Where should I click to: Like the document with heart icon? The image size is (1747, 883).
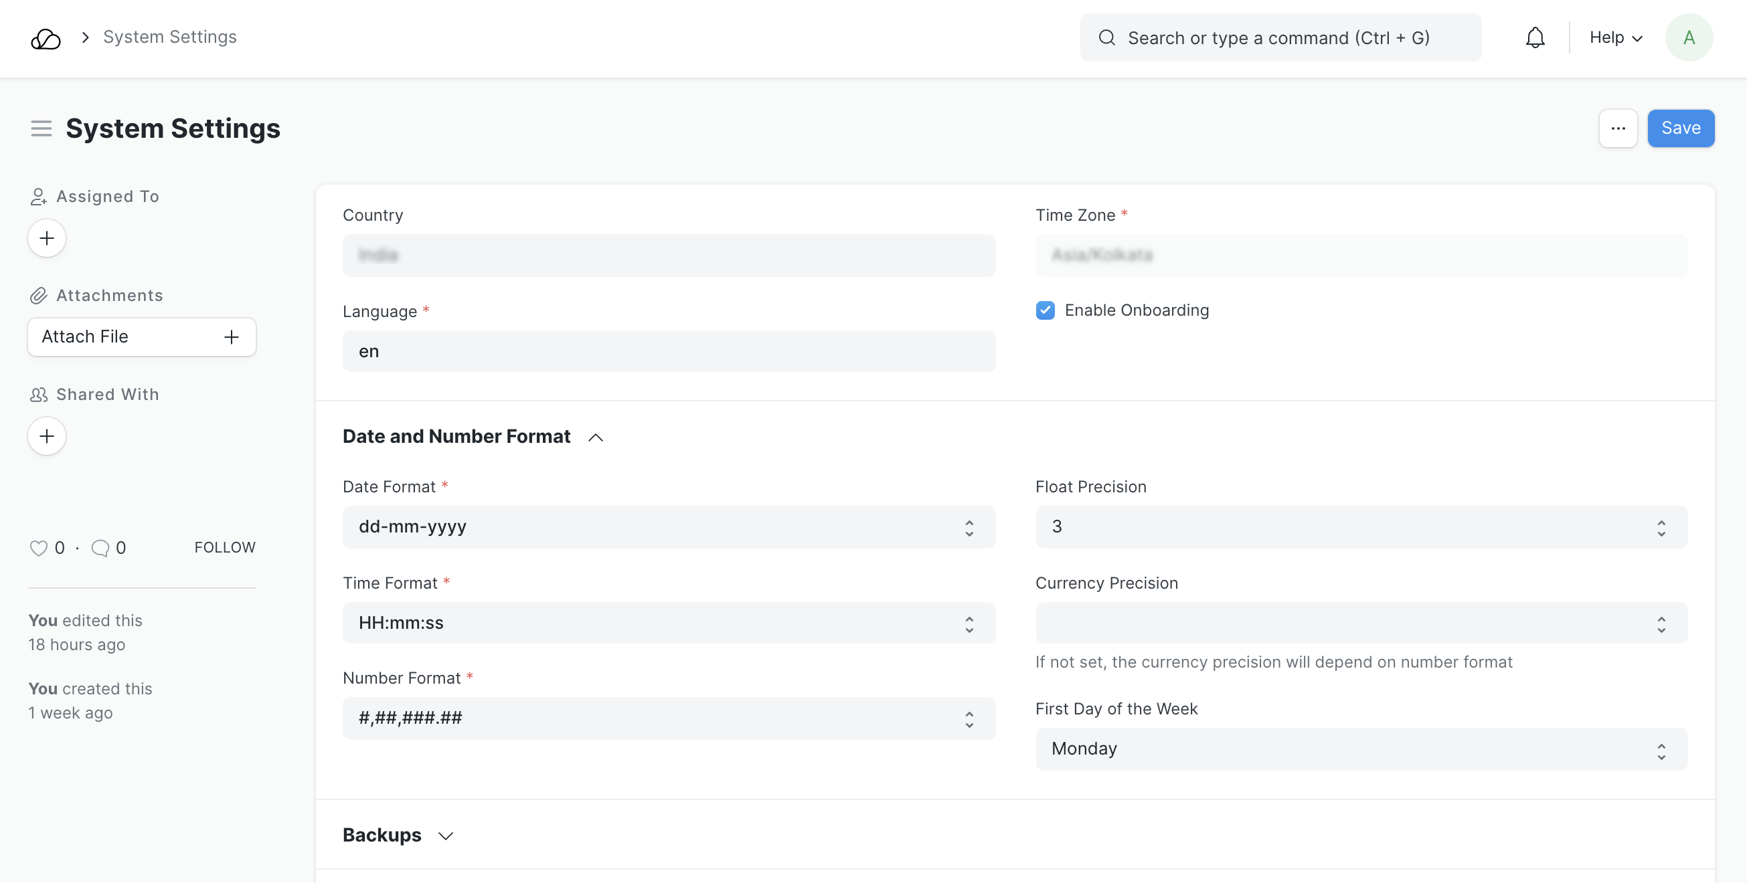pos(39,548)
